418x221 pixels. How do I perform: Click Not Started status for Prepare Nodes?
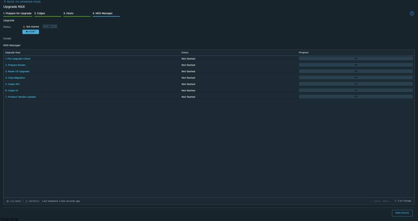[188, 65]
